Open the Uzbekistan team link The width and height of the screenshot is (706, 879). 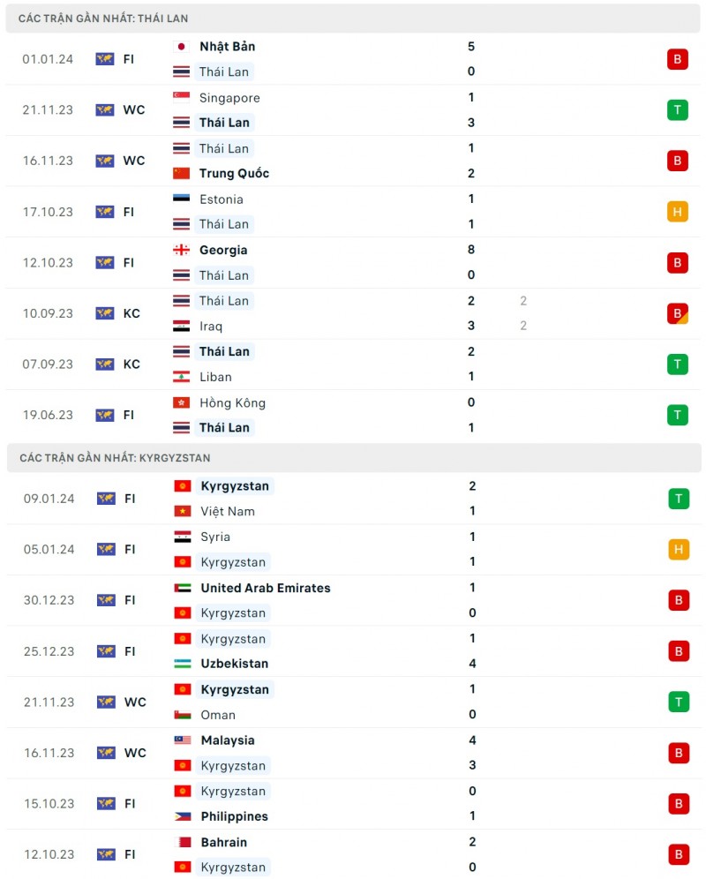point(234,664)
